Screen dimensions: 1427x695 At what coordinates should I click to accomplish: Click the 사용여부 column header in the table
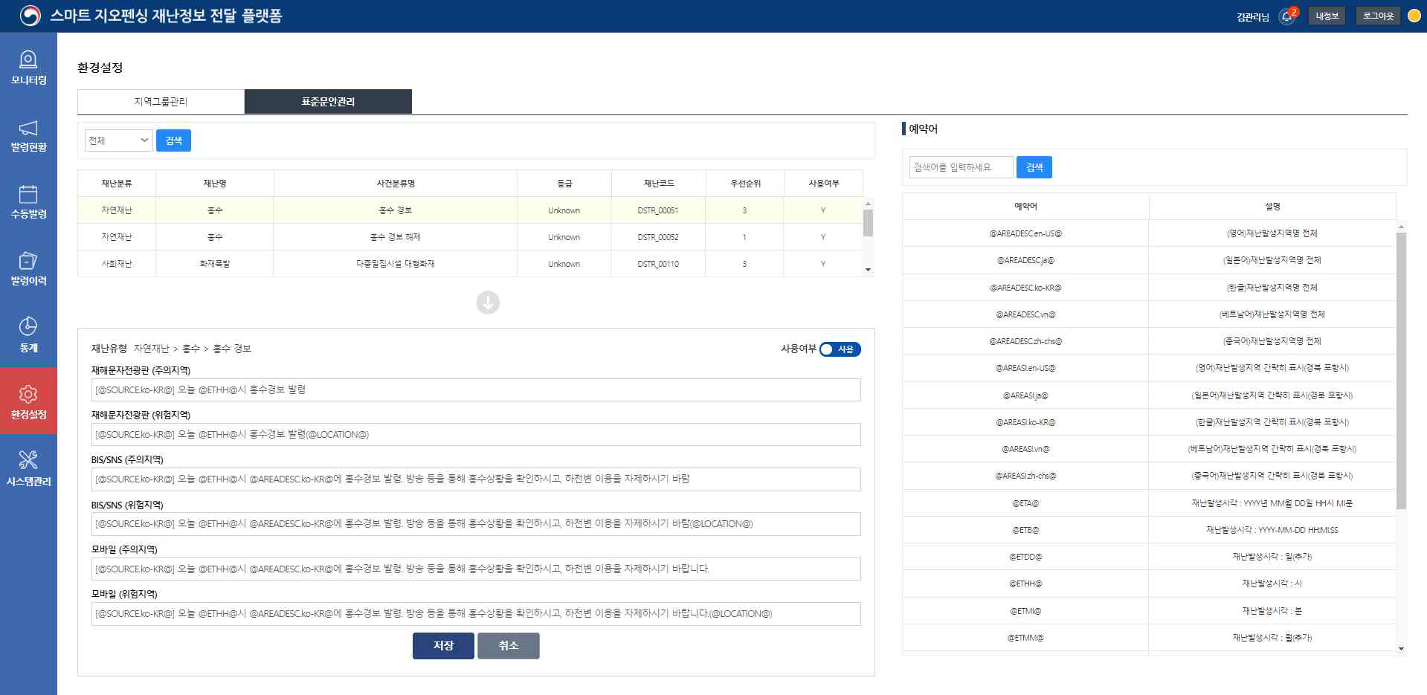pyautogui.click(x=823, y=184)
